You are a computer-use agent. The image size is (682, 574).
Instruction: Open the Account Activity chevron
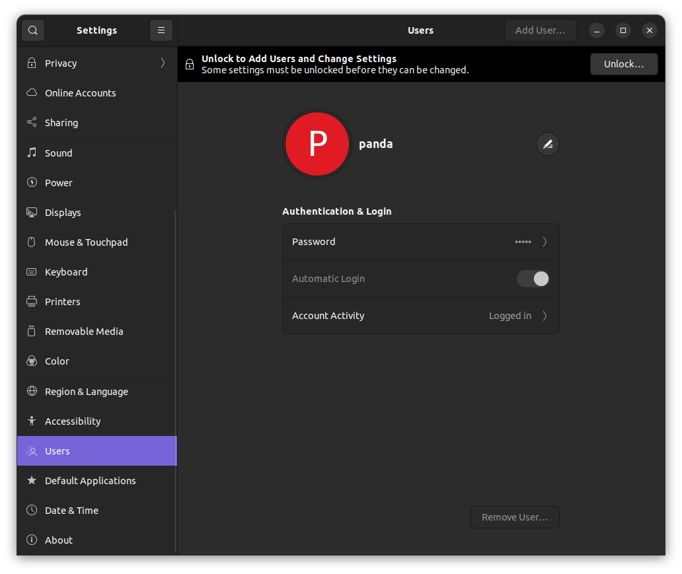coord(545,316)
